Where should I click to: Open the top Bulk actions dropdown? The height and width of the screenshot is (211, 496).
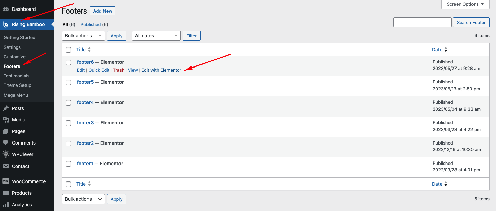point(83,36)
